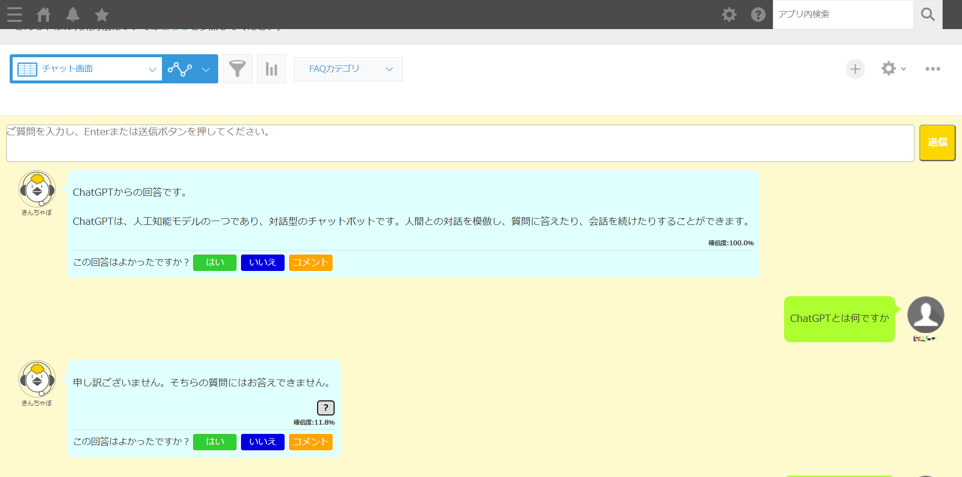
Task: Open the notifications bell
Action: click(x=73, y=15)
